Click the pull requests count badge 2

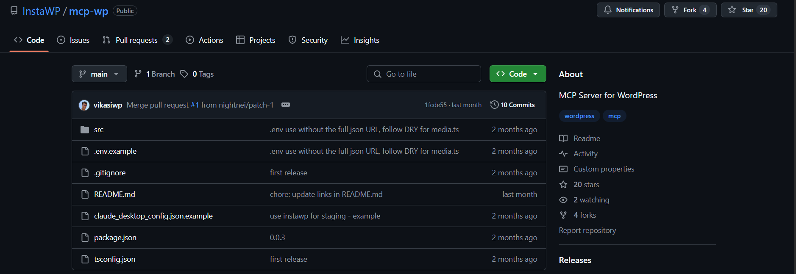click(x=167, y=40)
